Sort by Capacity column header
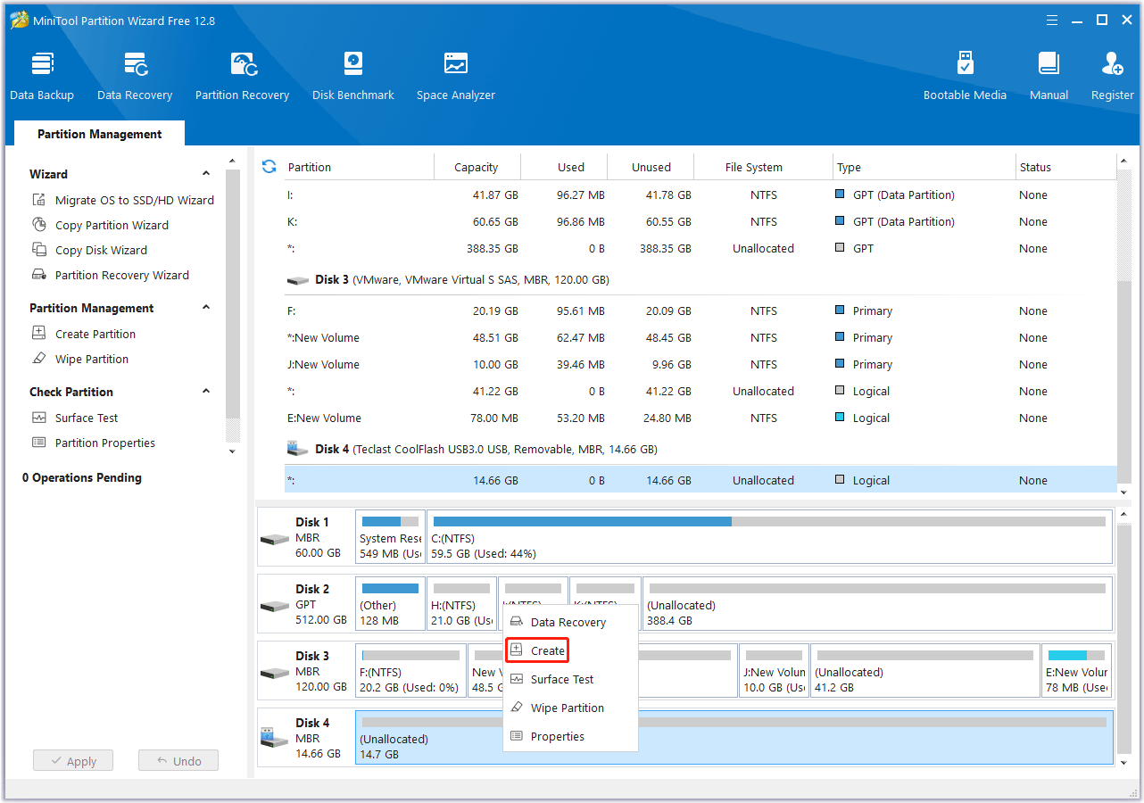The width and height of the screenshot is (1144, 803). pyautogui.click(x=477, y=167)
